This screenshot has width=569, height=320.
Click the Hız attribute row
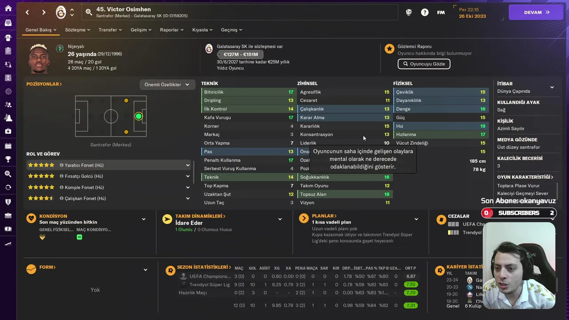tap(441, 126)
